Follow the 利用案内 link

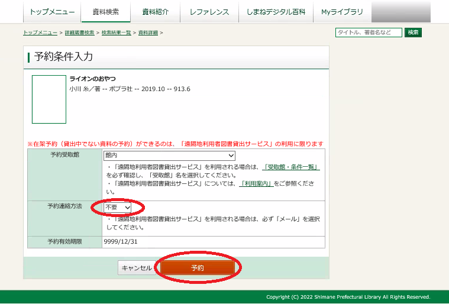pyautogui.click(x=256, y=184)
